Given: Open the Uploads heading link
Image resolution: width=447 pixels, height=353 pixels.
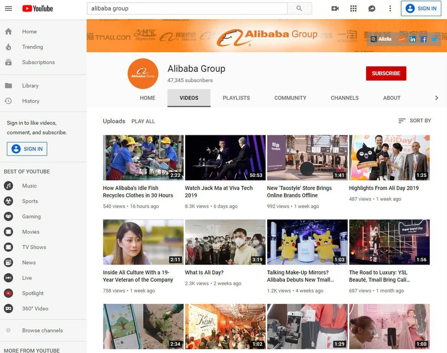Looking at the screenshot, I should click(114, 121).
